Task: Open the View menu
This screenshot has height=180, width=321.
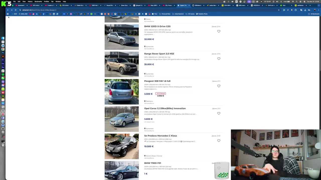Action: tap(24, 1)
